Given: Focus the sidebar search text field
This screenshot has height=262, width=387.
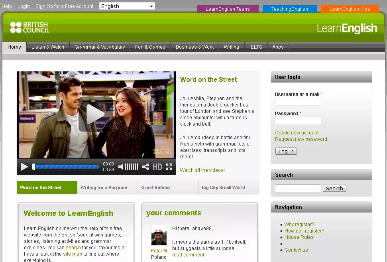Looking at the screenshot, I should [298, 188].
